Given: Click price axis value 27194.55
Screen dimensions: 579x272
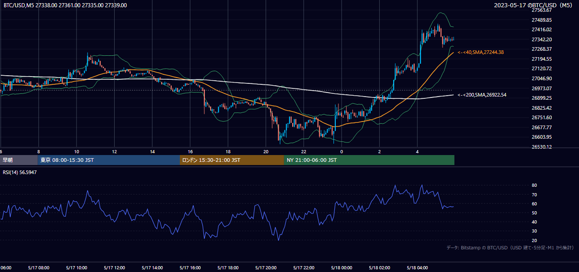Looking at the screenshot, I should 541,59.
